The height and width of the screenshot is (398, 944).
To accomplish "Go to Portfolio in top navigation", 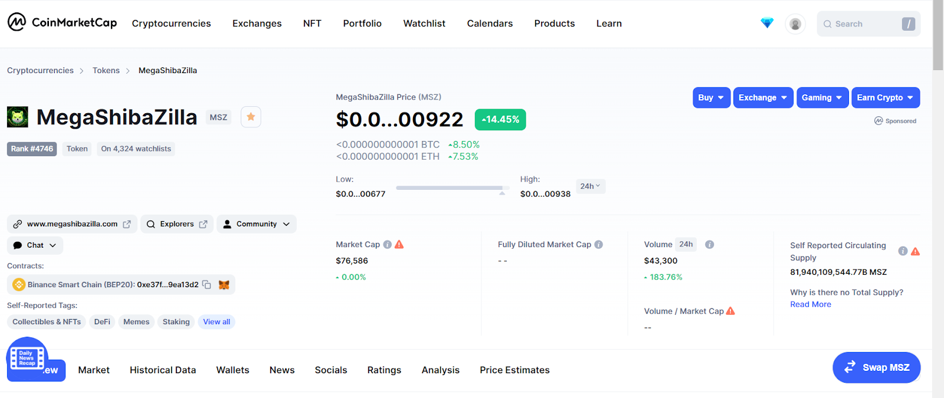I will pos(362,24).
